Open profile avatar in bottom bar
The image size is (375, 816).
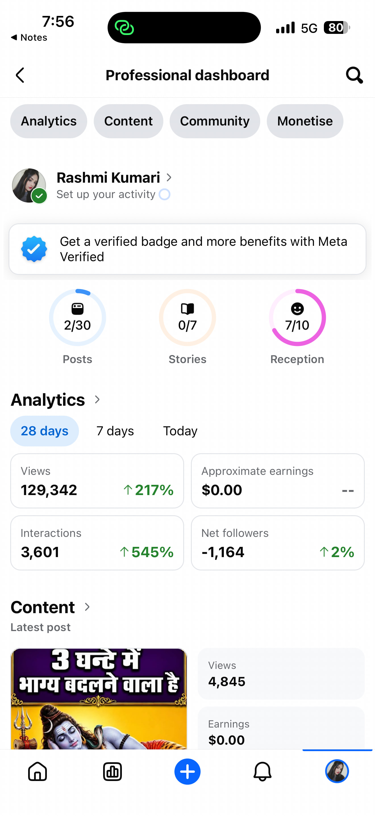point(337,771)
